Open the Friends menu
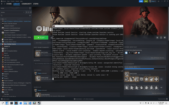The width and height of the screenshot is (169, 105). (x=13, y=1)
